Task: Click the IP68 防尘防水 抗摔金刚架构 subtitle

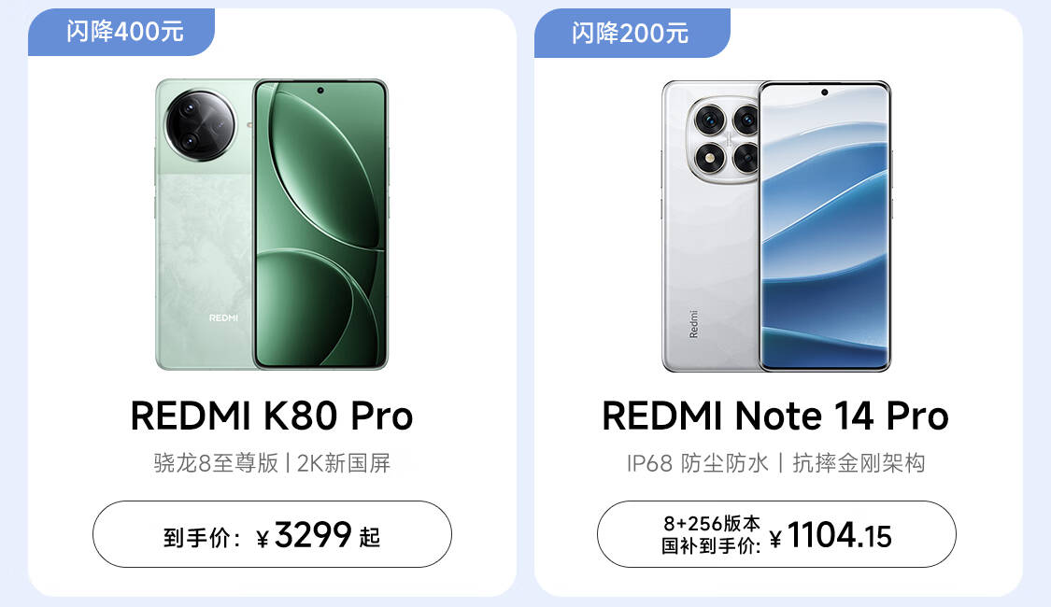Action: (x=775, y=463)
